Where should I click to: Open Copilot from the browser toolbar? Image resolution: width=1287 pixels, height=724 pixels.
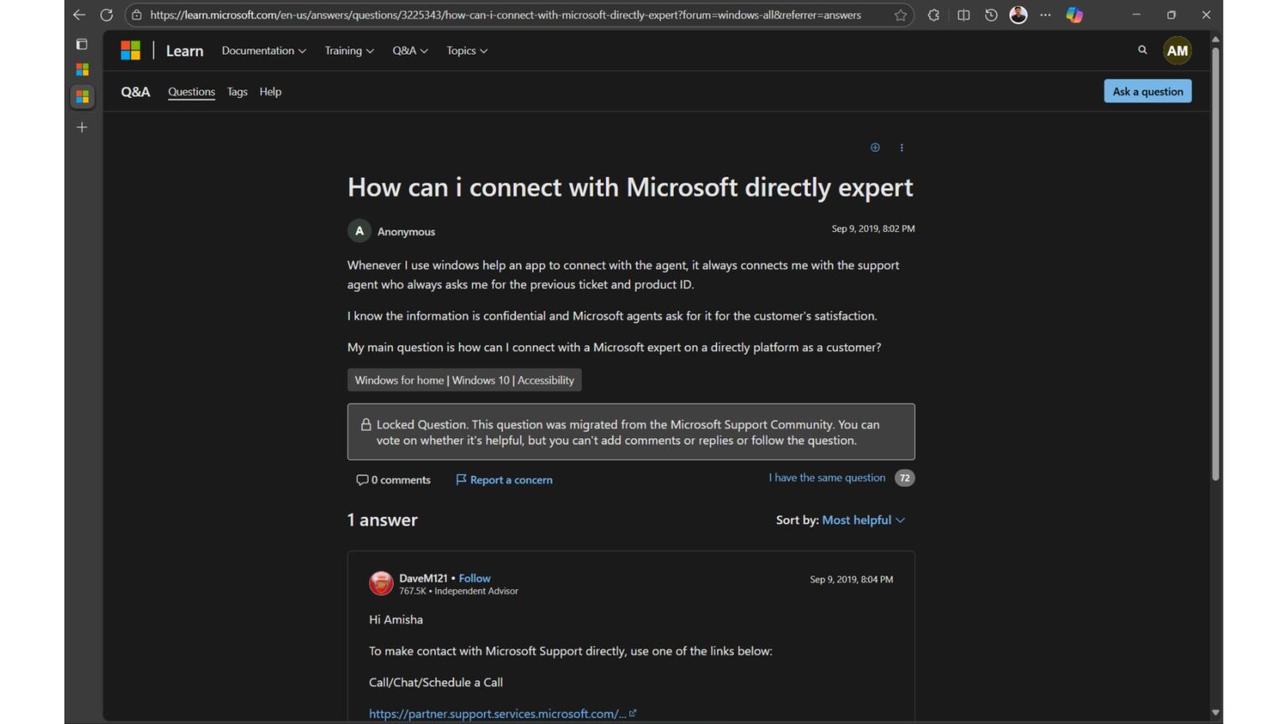coord(1074,14)
